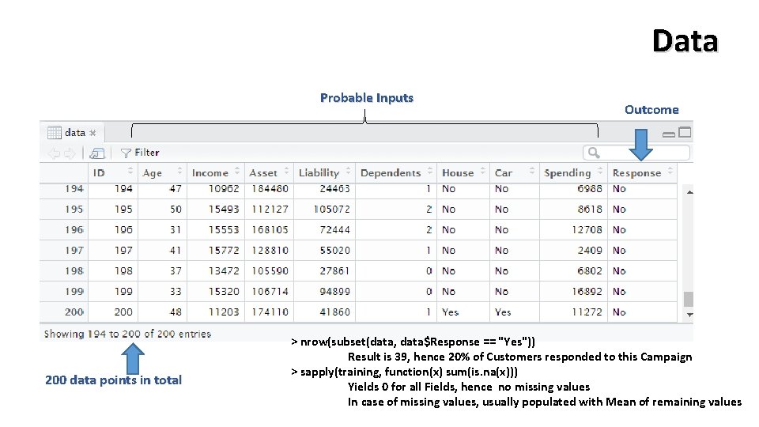Click row number 196
This screenshot has width=759, height=427.
(74, 229)
